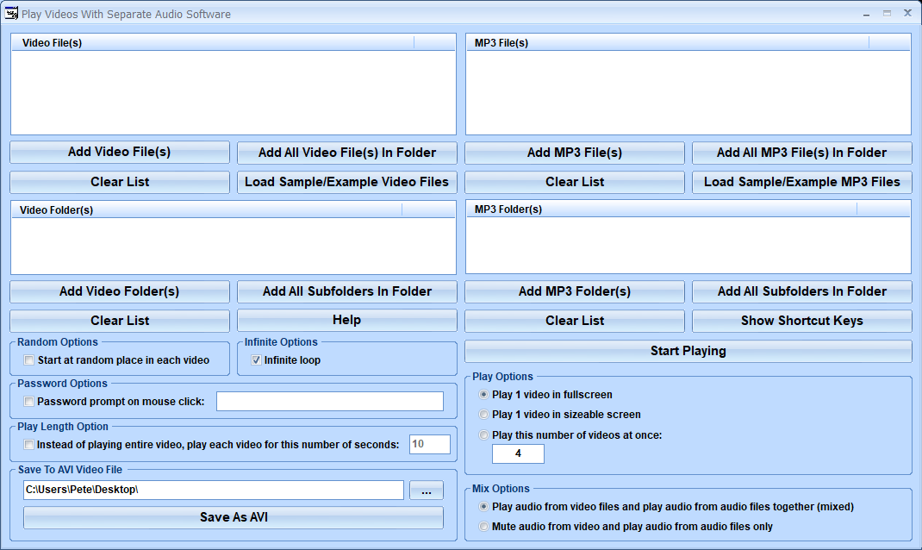
Task: Open browse '...' button for AVI path
Action: coord(427,491)
